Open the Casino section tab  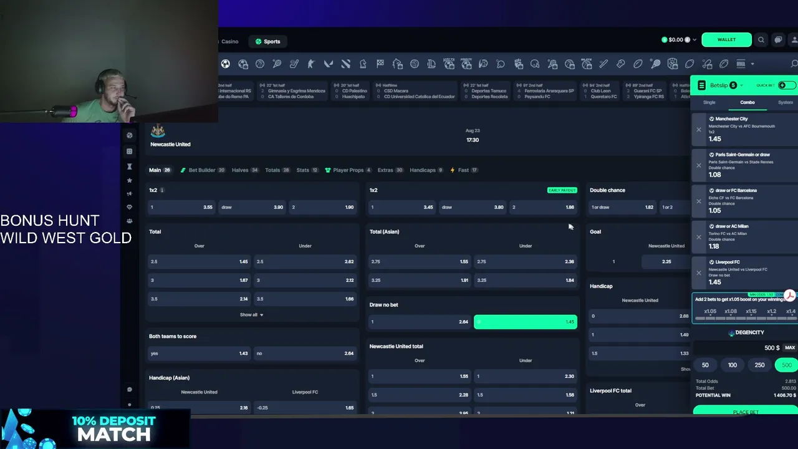[x=229, y=42]
